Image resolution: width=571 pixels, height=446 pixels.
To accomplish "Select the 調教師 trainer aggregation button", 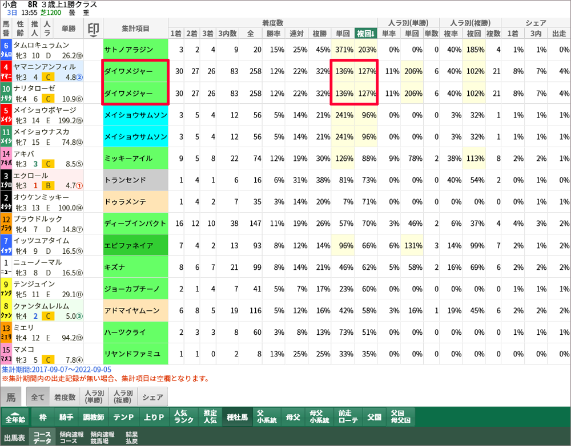I will point(93,417).
